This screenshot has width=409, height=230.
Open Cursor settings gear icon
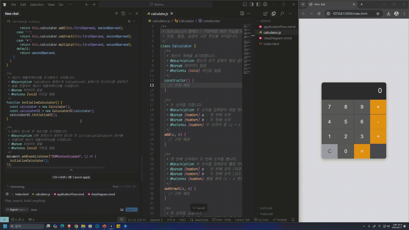(265, 4)
